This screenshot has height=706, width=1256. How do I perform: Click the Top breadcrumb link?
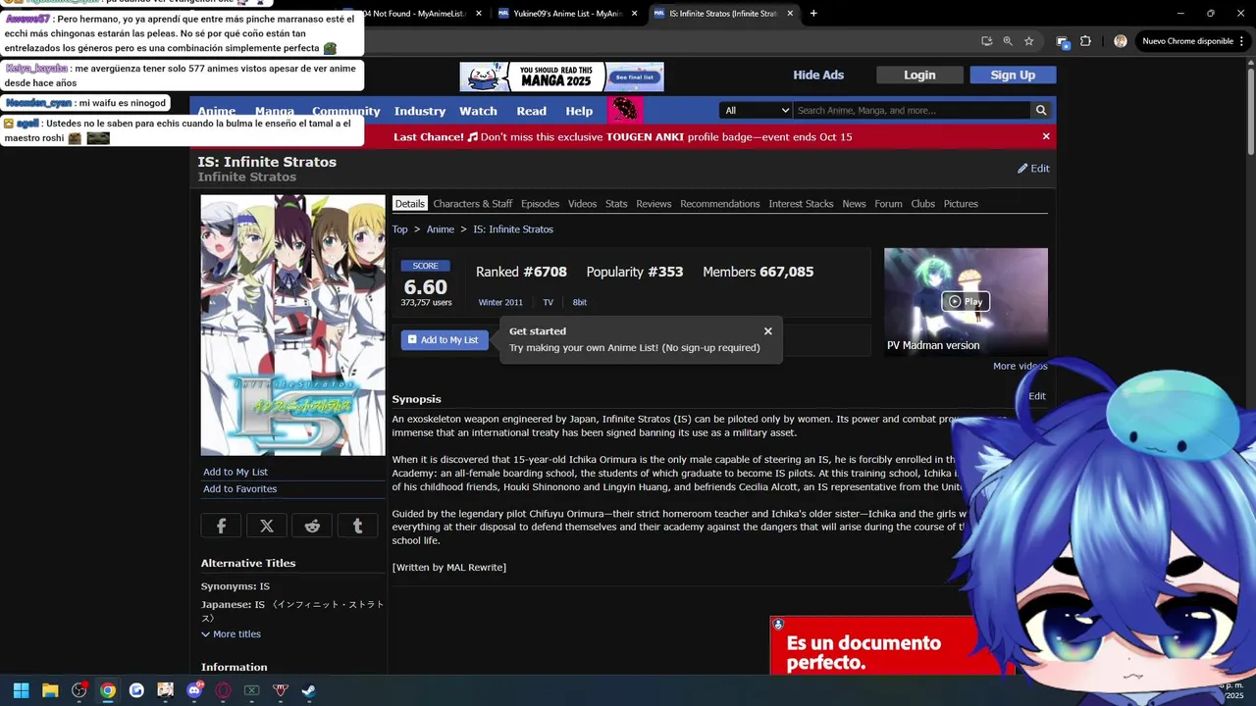[400, 229]
